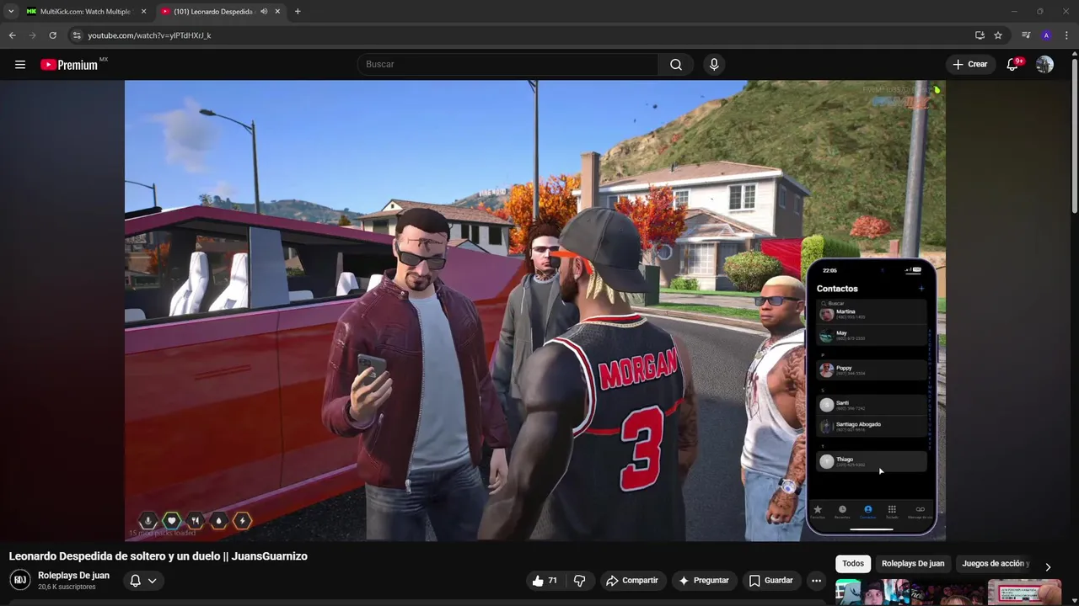This screenshot has height=606, width=1079.
Task: Click the Martina contact in phone
Action: (871, 314)
